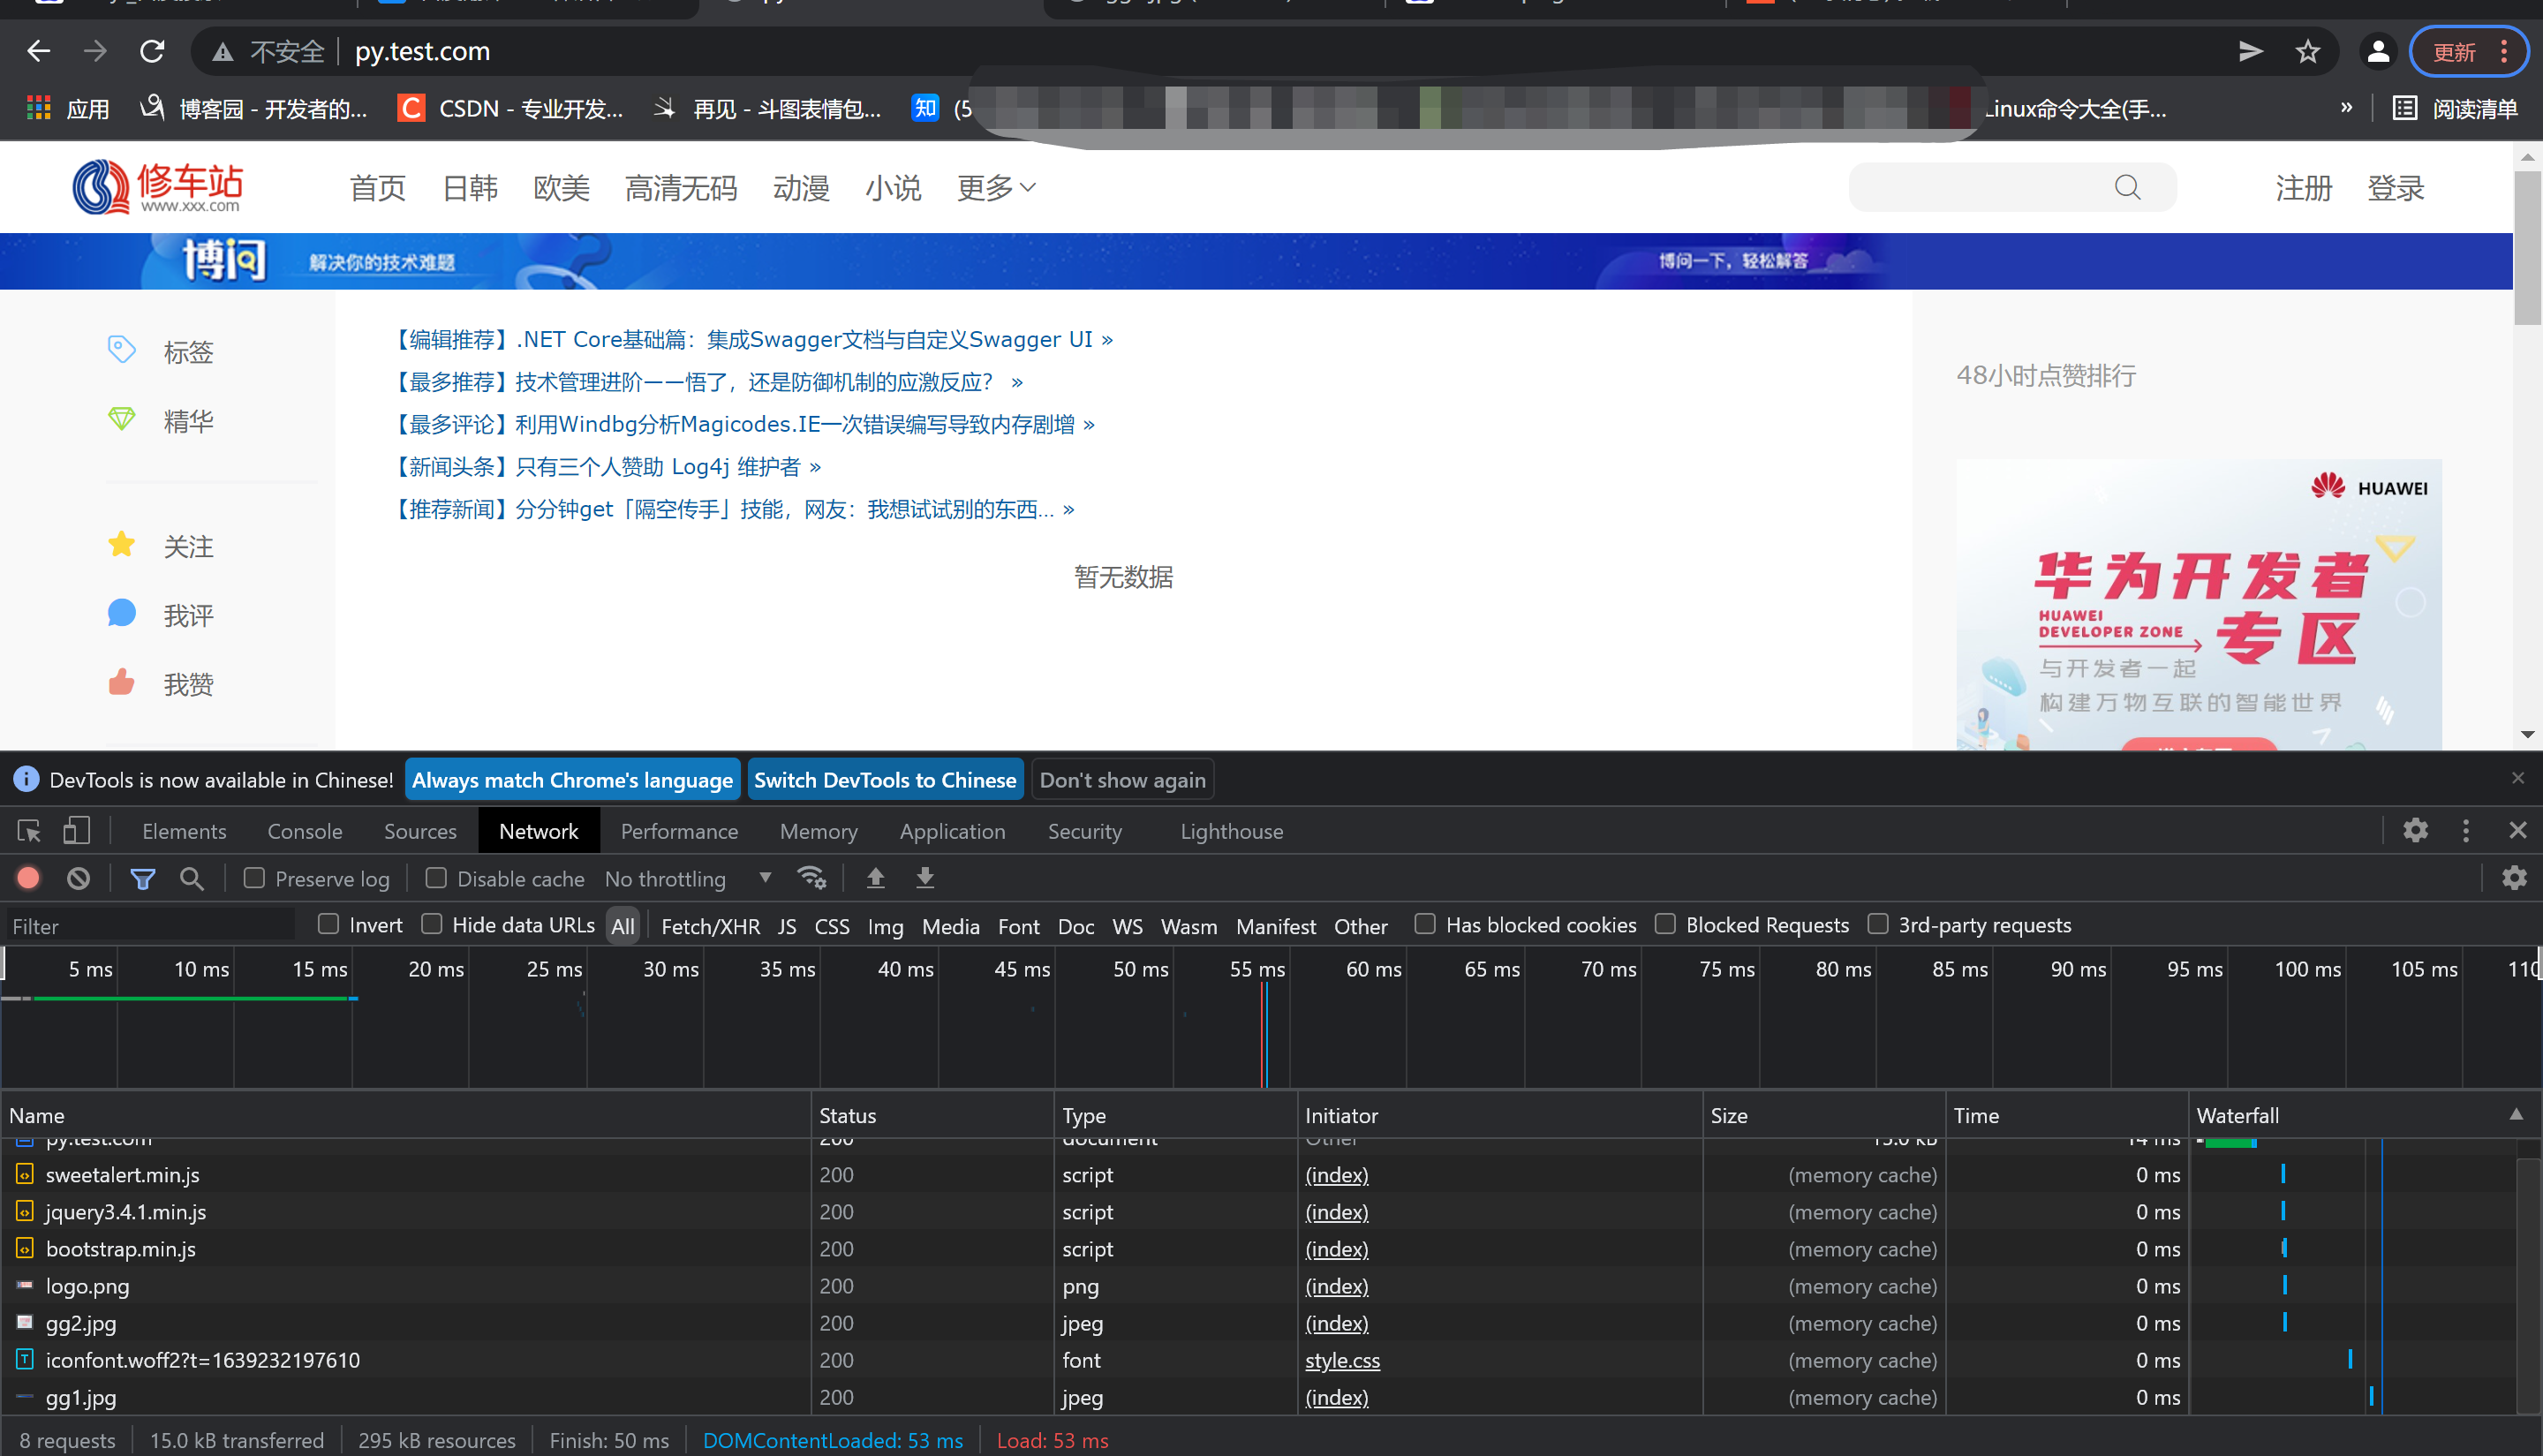
Task: Filter requests by Img type
Action: 885,926
